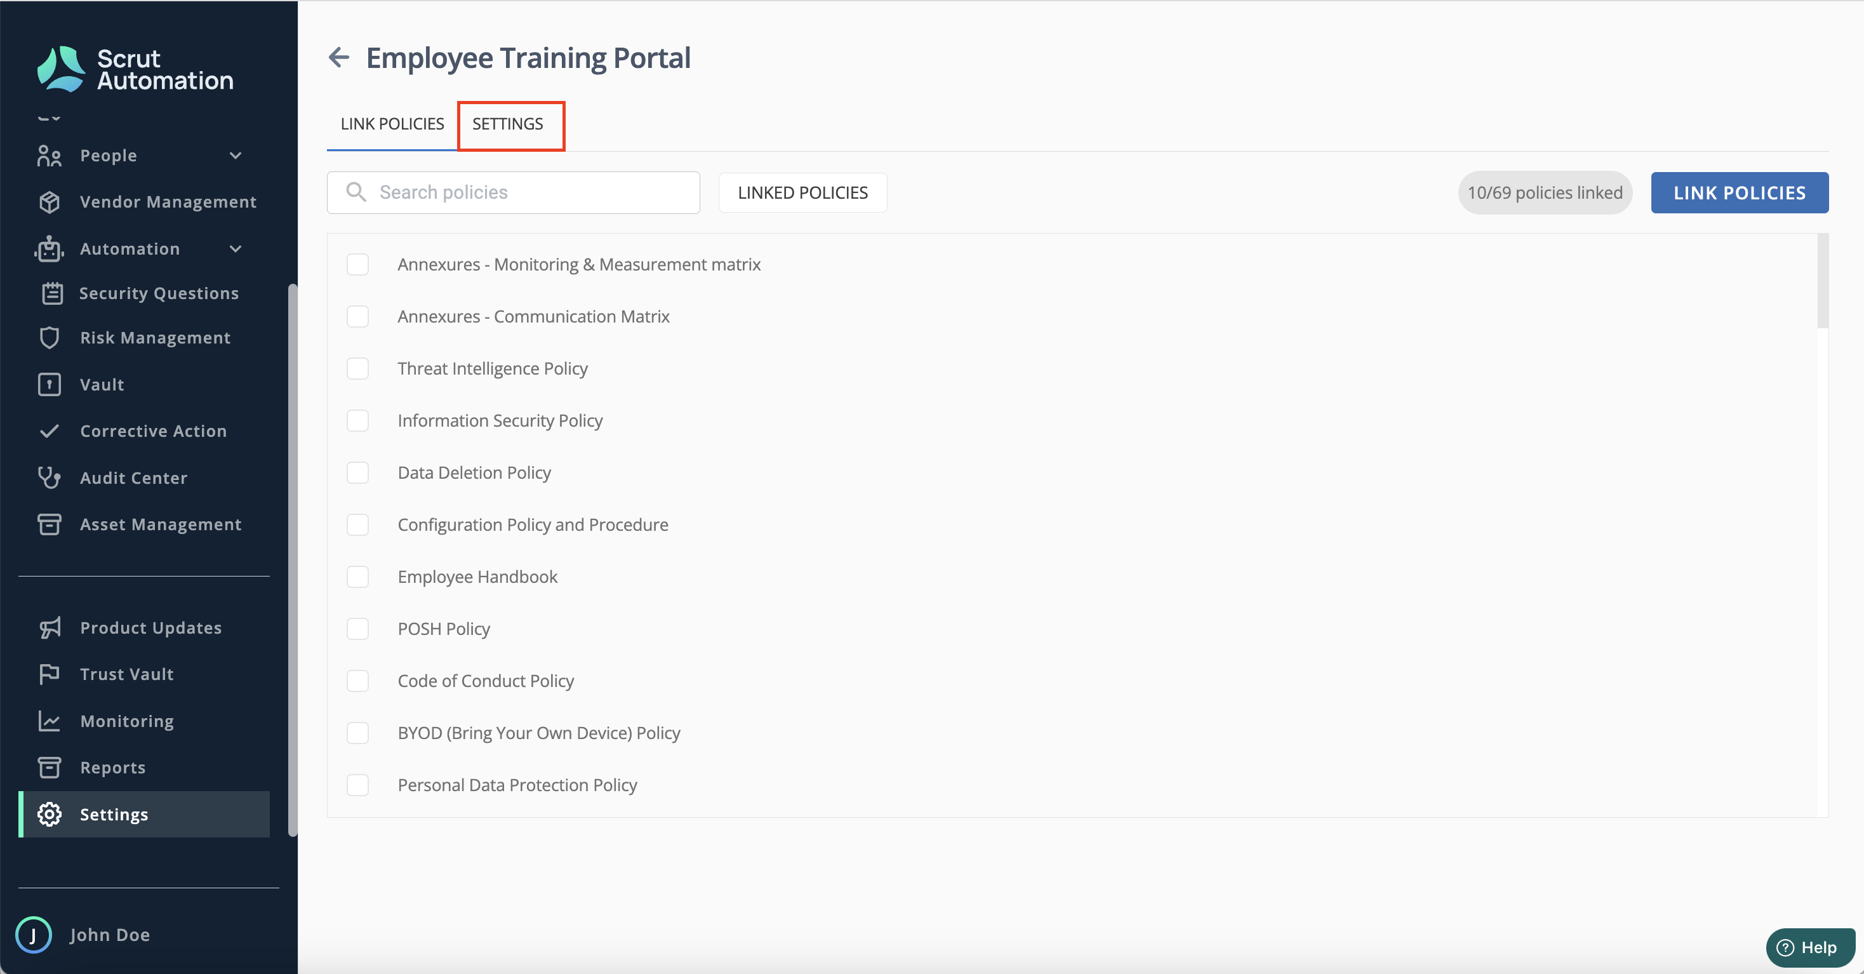Click the Personal Data Protection Policy text
This screenshot has height=974, width=1864.
point(517,785)
